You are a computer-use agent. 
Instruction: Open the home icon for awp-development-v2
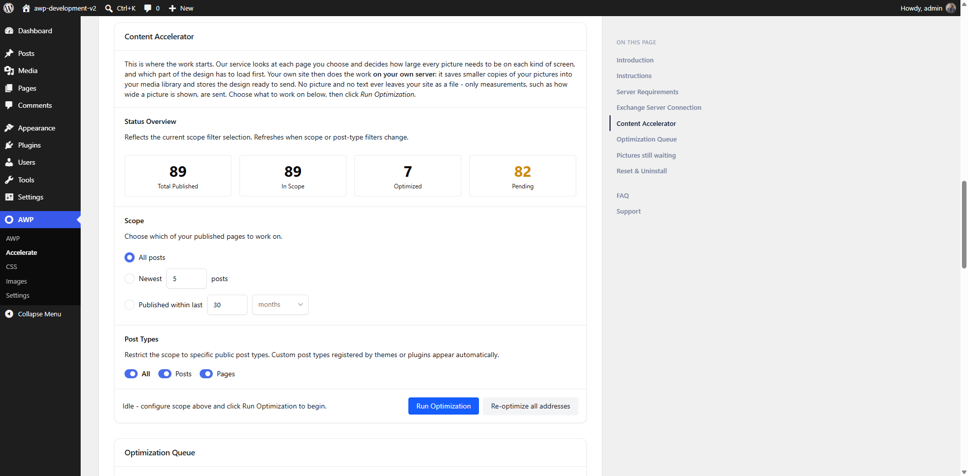pyautogui.click(x=26, y=8)
